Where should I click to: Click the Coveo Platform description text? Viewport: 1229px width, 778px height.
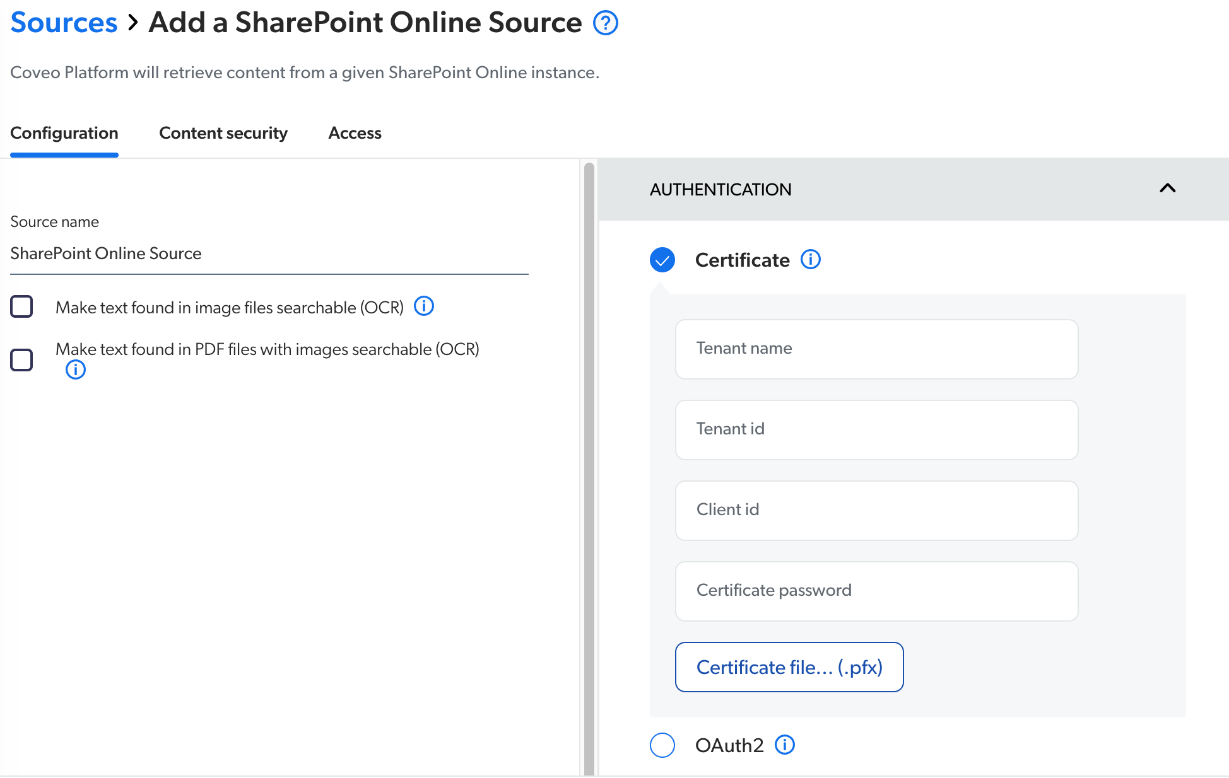pyautogui.click(x=305, y=73)
